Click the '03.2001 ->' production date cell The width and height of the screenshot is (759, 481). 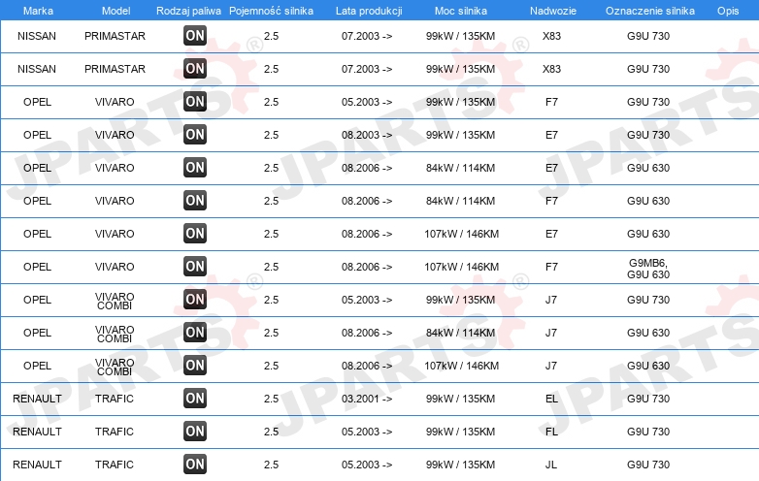tap(367, 399)
